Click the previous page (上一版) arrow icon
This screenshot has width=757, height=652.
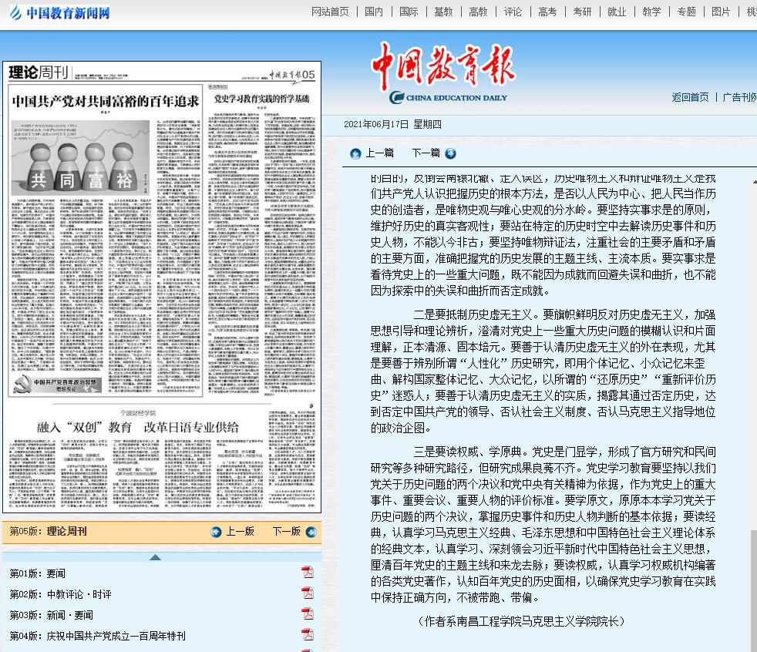point(216,532)
